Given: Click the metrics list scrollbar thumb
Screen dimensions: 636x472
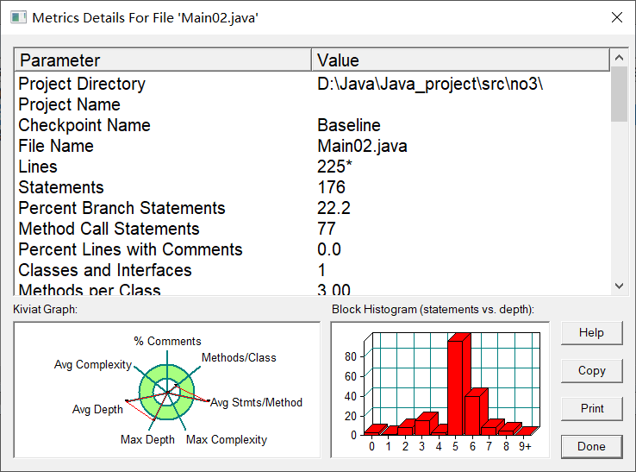Looking at the screenshot, I should [619, 94].
